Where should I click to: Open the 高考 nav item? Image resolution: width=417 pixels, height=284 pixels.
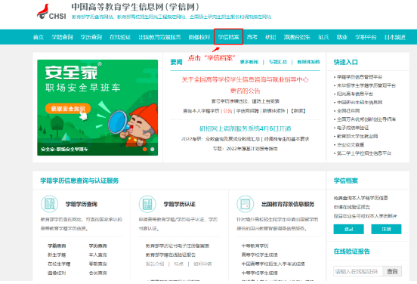252,37
